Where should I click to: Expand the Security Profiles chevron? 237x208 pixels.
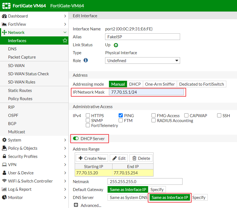[65, 156]
